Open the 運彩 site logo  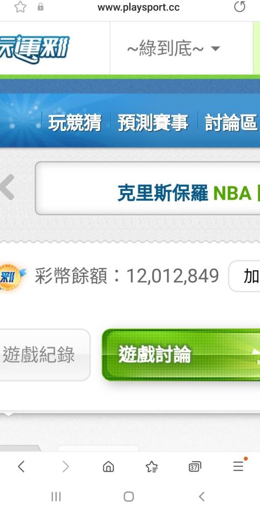[34, 49]
